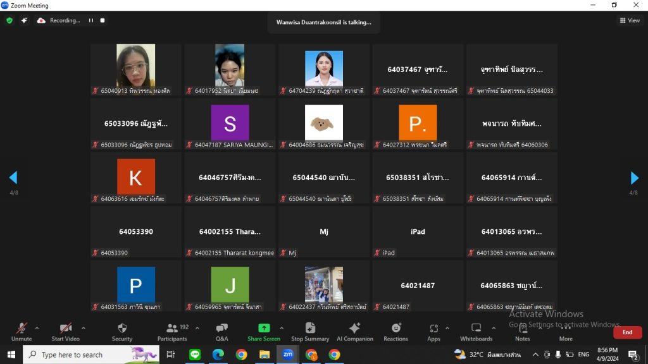Open File Explorer from the taskbar

(x=265, y=355)
